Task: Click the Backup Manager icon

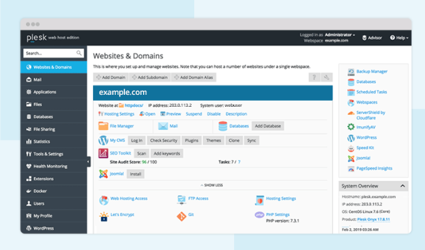Action: tap(351, 72)
